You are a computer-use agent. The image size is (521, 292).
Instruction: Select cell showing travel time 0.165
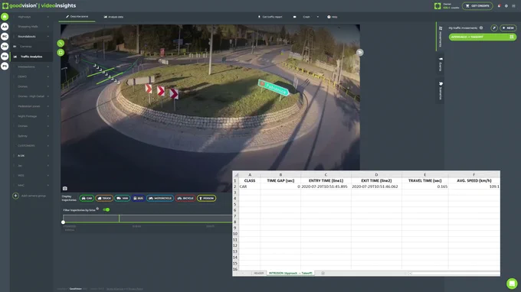point(424,187)
